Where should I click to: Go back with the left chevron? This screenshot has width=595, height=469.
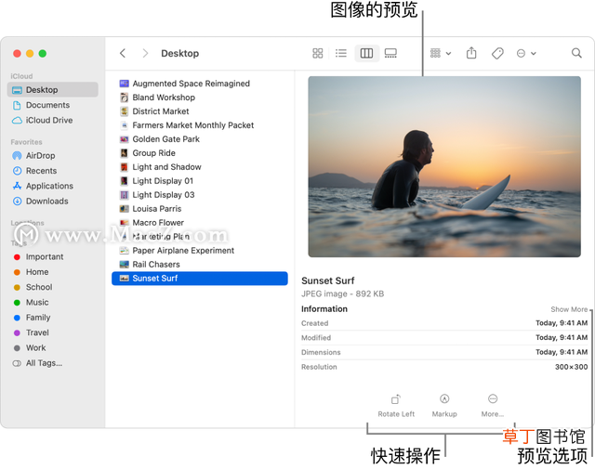click(x=123, y=53)
